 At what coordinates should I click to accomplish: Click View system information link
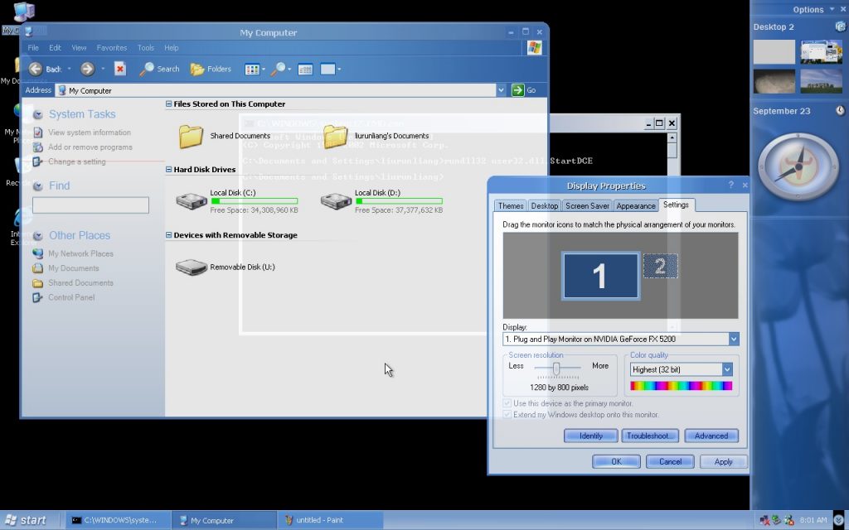(90, 132)
